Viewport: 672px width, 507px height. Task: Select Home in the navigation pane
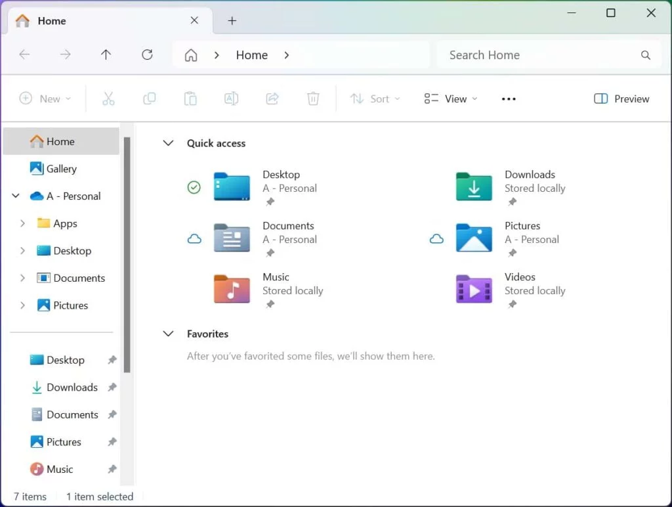[61, 141]
